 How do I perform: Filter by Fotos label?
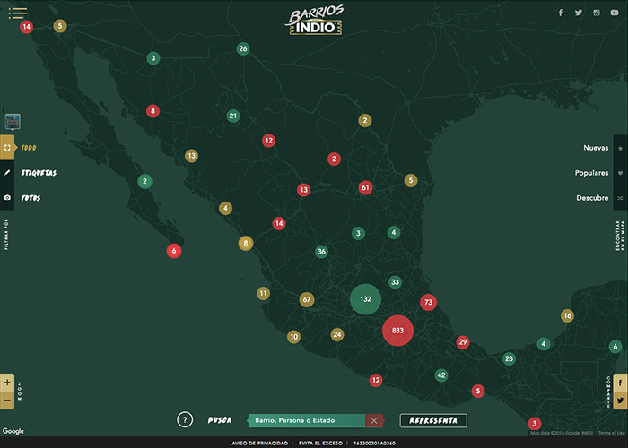[31, 198]
